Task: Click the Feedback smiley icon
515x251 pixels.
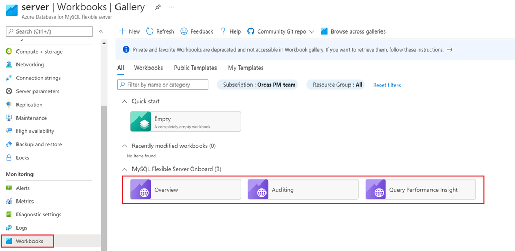Action: click(184, 31)
